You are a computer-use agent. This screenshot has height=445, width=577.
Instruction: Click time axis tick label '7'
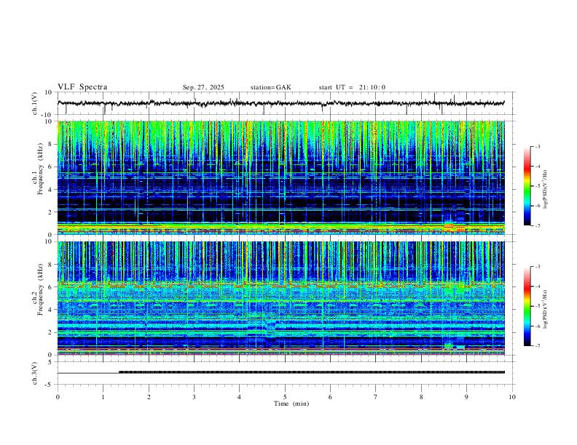pyautogui.click(x=376, y=397)
